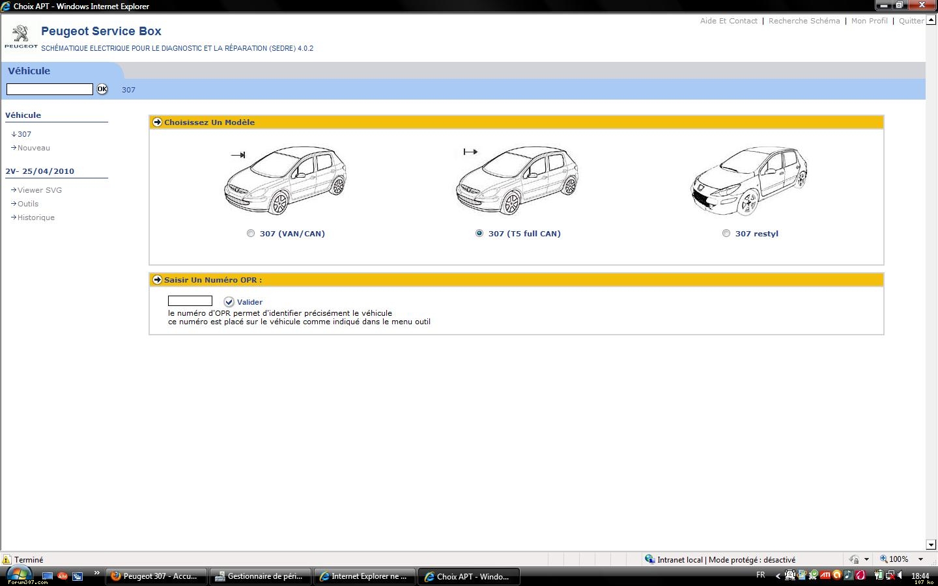Select the 307 (T5 full CAN) radio button
The image size is (938, 586).
point(479,233)
